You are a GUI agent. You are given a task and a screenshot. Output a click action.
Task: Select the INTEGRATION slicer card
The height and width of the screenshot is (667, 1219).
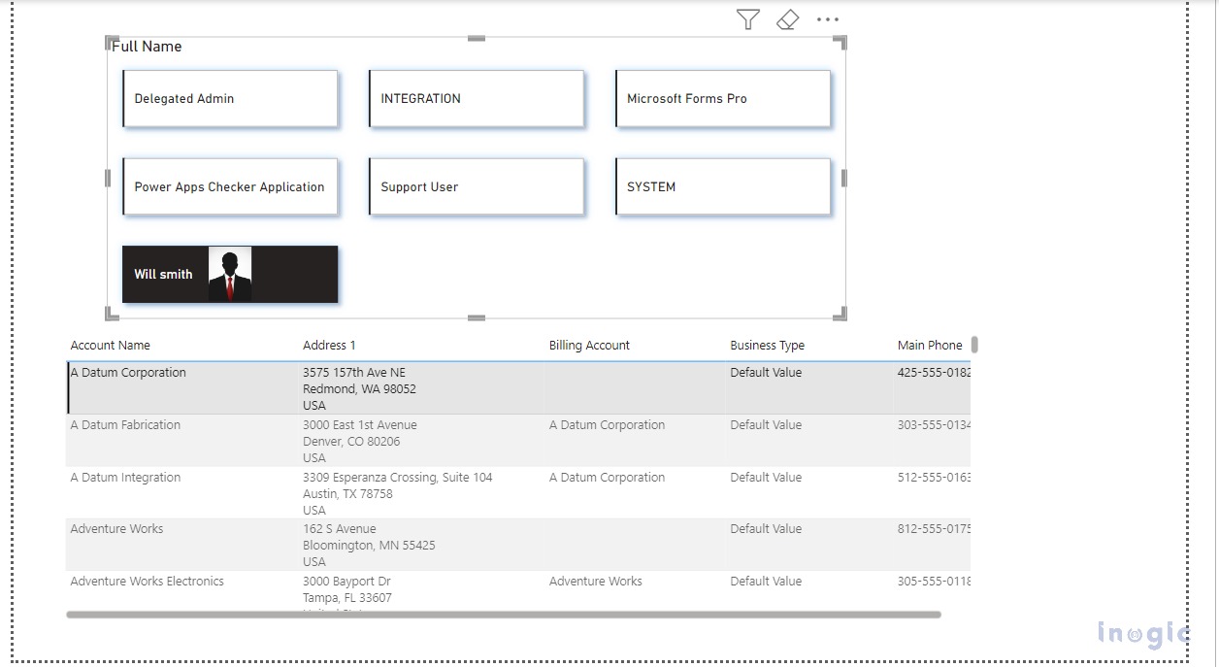(x=477, y=98)
